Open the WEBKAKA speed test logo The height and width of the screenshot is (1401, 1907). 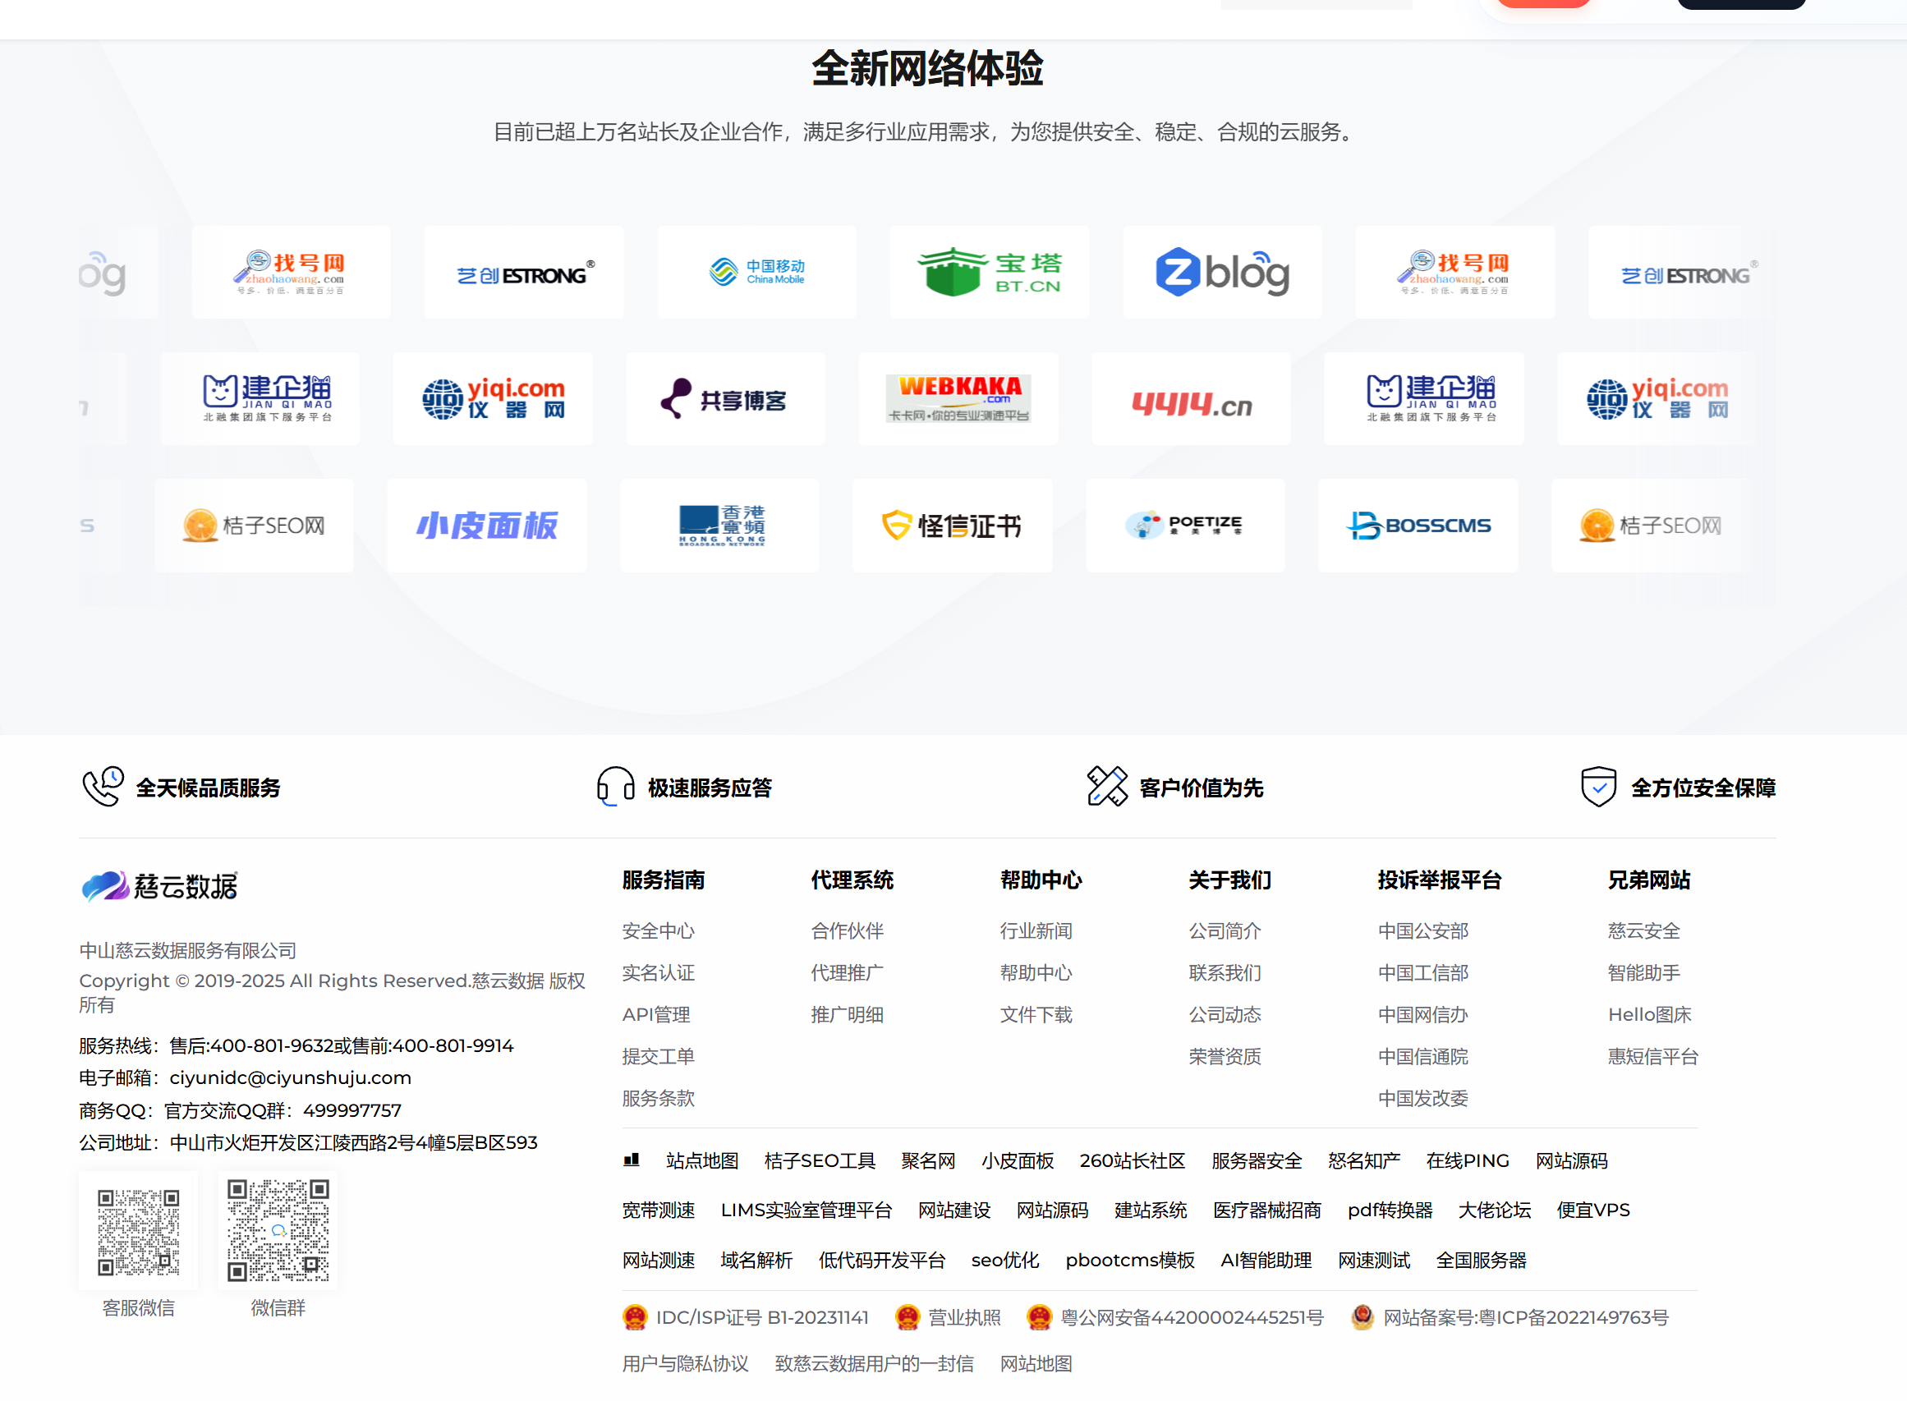tap(958, 398)
